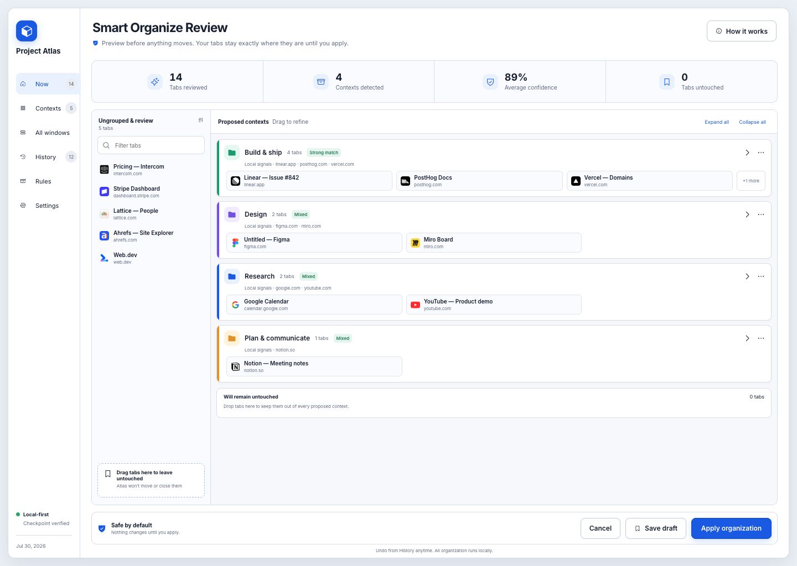Click Apply organization
Viewport: 797px width, 566px height.
tap(731, 528)
